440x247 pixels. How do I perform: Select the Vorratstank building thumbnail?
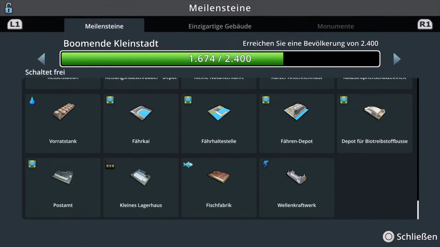64,111
